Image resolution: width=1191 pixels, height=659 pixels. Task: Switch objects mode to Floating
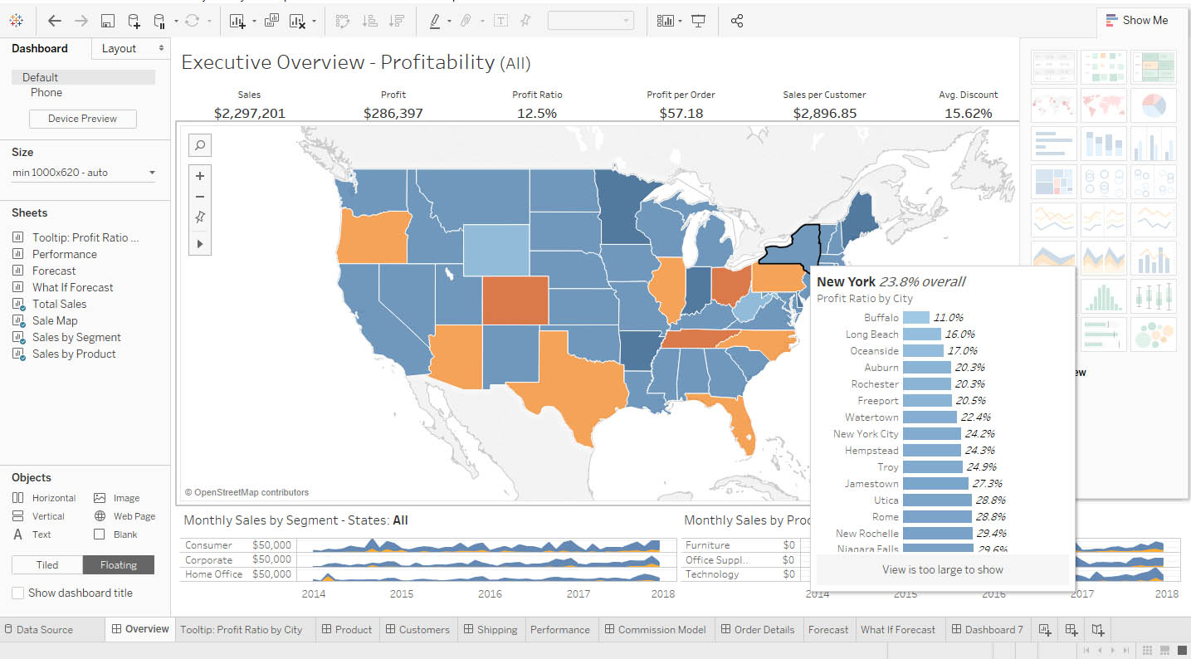click(119, 565)
